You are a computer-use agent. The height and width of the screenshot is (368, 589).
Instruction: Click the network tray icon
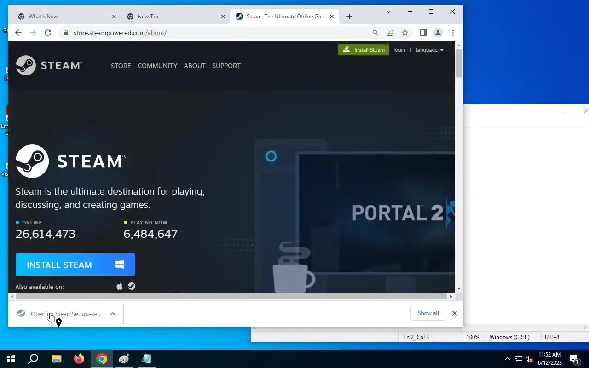[519, 359]
